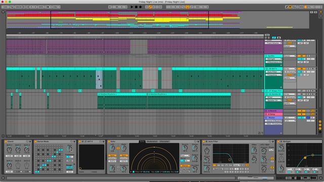
Task: Click the Session Record circle icon
Action: coord(160,7)
